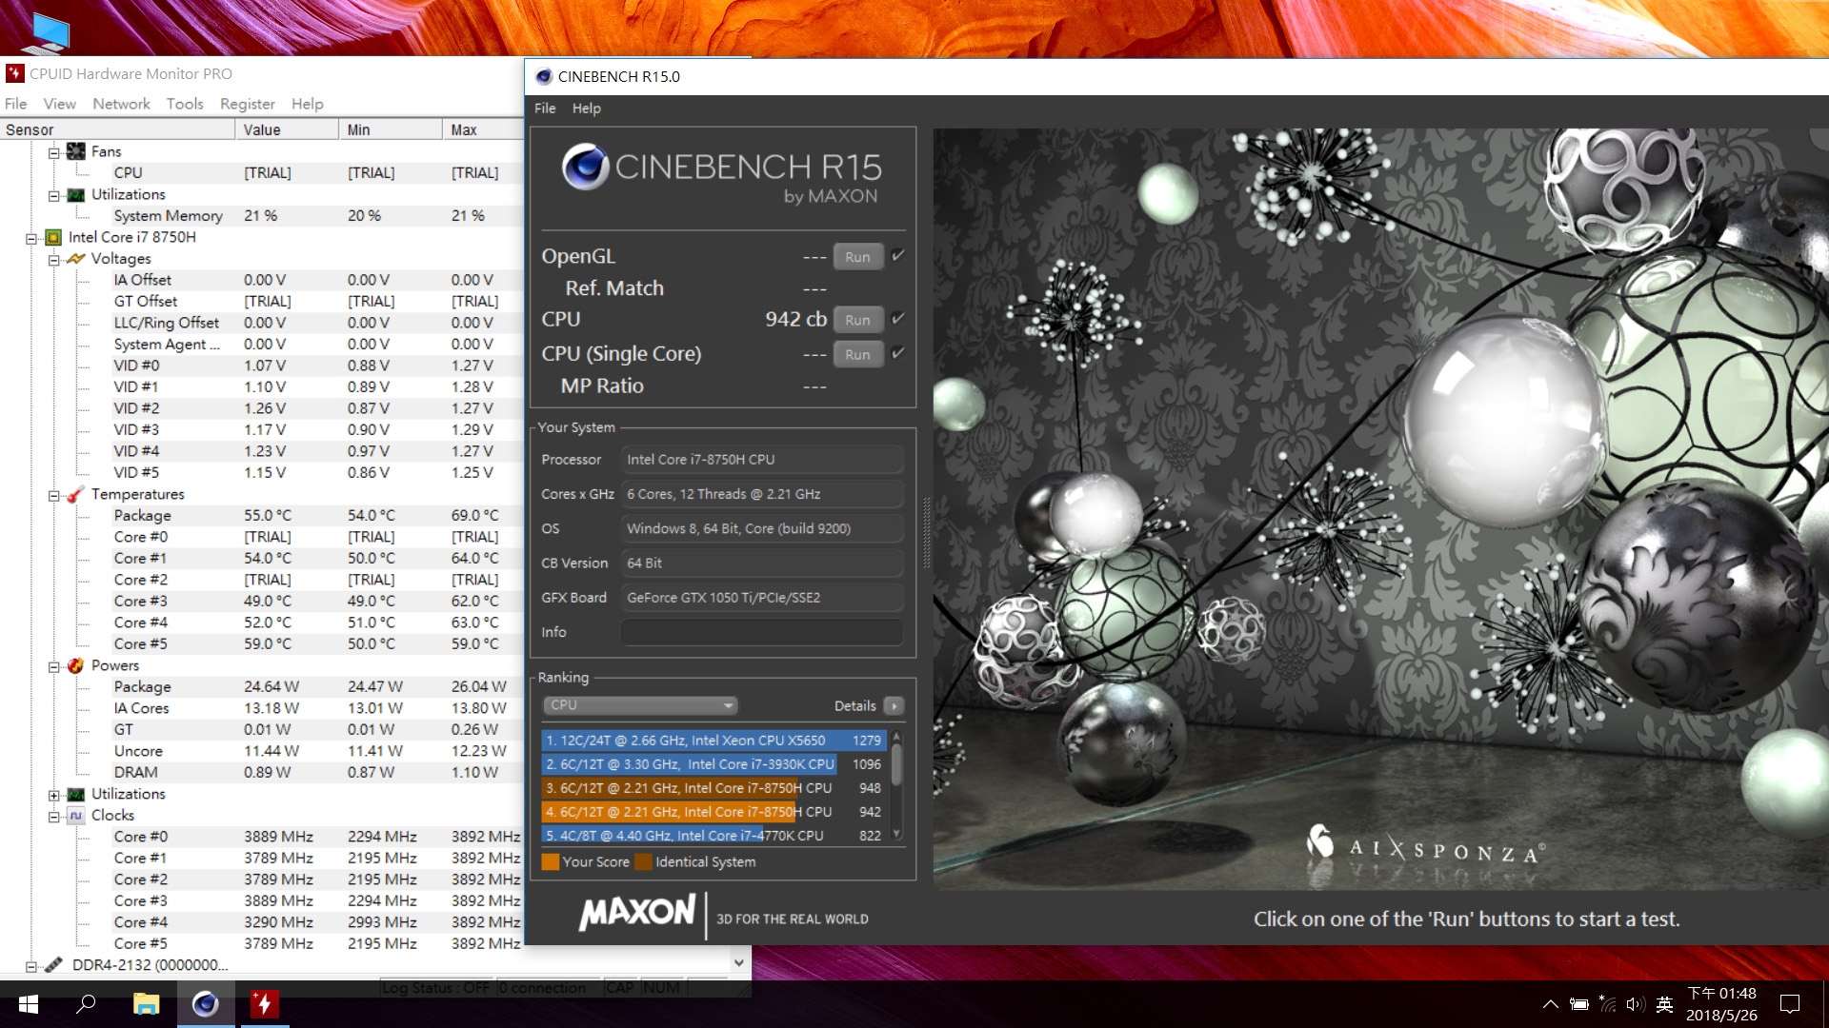Click the ranking Details arrow button
This screenshot has width=1829, height=1028.
[894, 705]
